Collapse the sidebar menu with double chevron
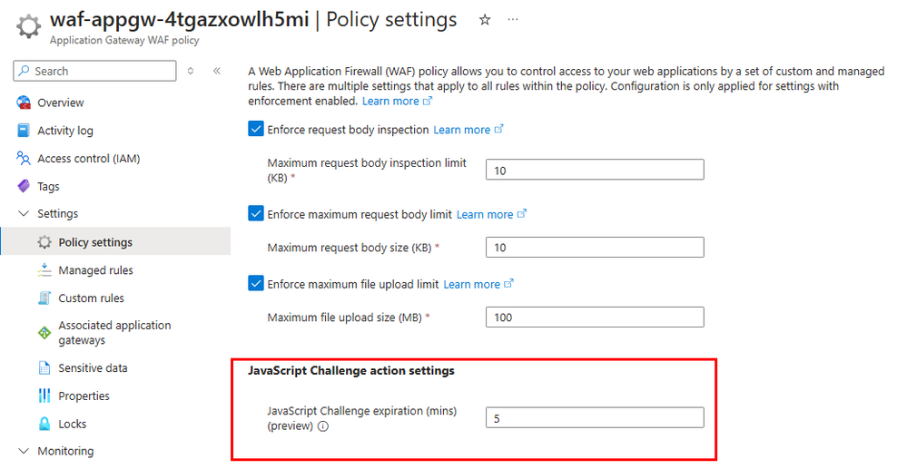Screen dimensions: 907x469 point(217,71)
